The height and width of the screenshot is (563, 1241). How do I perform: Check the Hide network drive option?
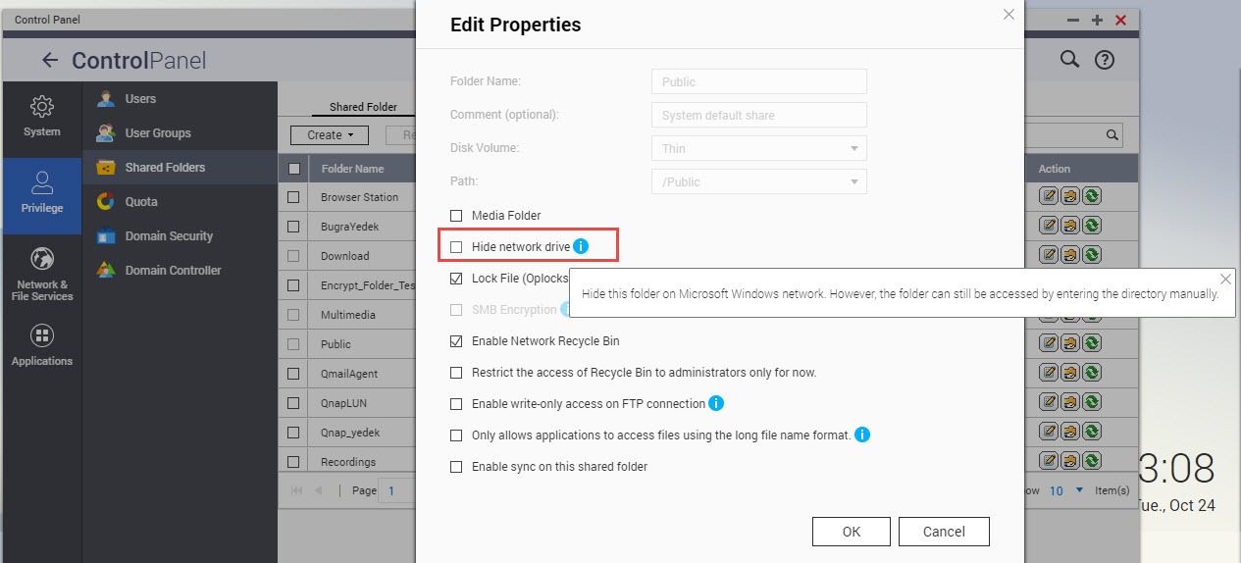pyautogui.click(x=456, y=247)
